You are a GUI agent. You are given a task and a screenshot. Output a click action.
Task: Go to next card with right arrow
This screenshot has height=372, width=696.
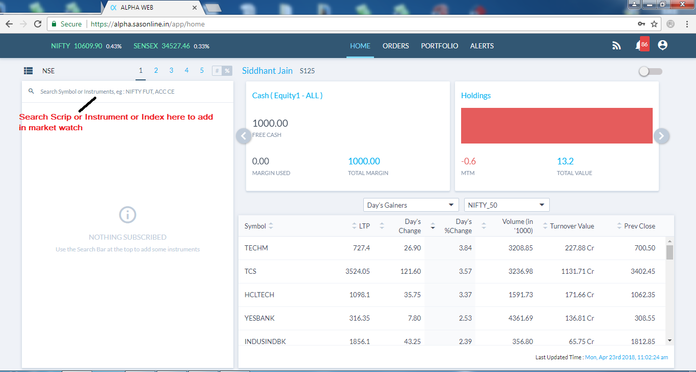click(661, 136)
